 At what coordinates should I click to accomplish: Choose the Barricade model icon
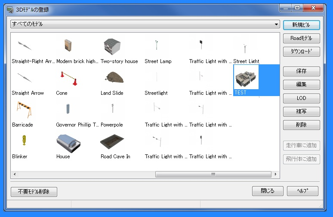[x=24, y=109]
